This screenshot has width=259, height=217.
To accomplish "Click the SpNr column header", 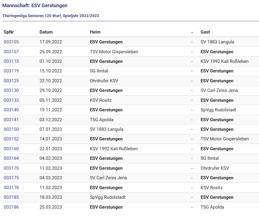I will (9, 32).
